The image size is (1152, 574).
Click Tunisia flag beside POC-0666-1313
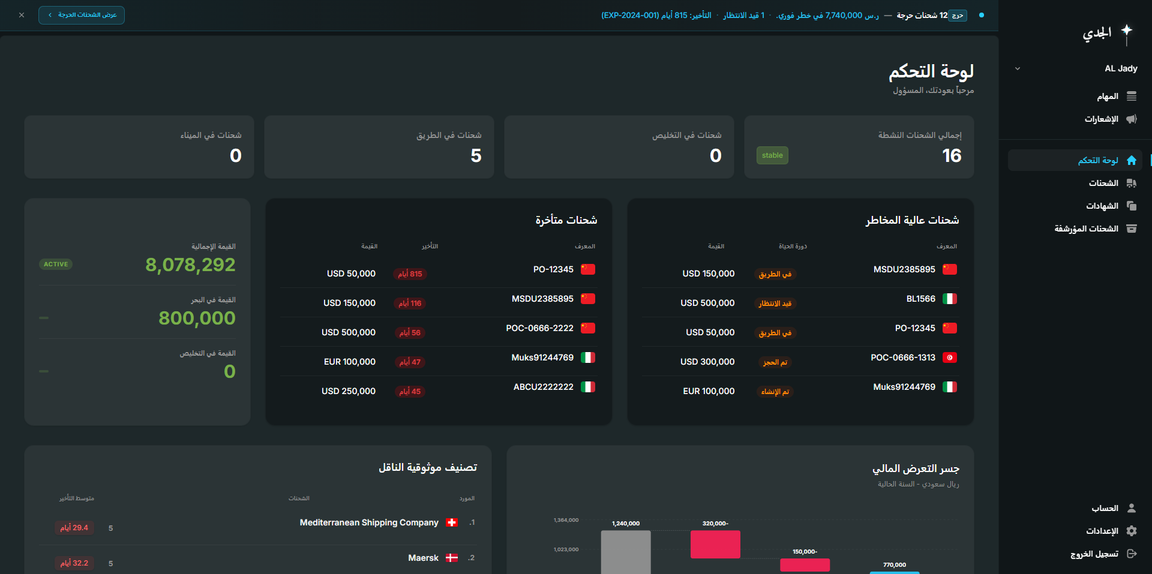950,357
